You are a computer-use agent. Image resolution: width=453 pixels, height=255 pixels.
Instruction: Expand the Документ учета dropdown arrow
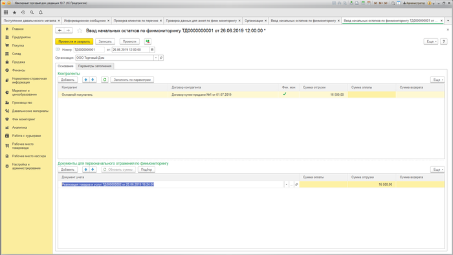tap(286, 184)
